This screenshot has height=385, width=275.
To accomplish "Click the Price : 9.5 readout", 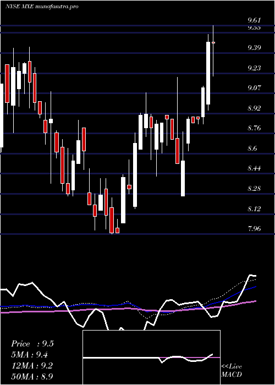I will (32, 344).
